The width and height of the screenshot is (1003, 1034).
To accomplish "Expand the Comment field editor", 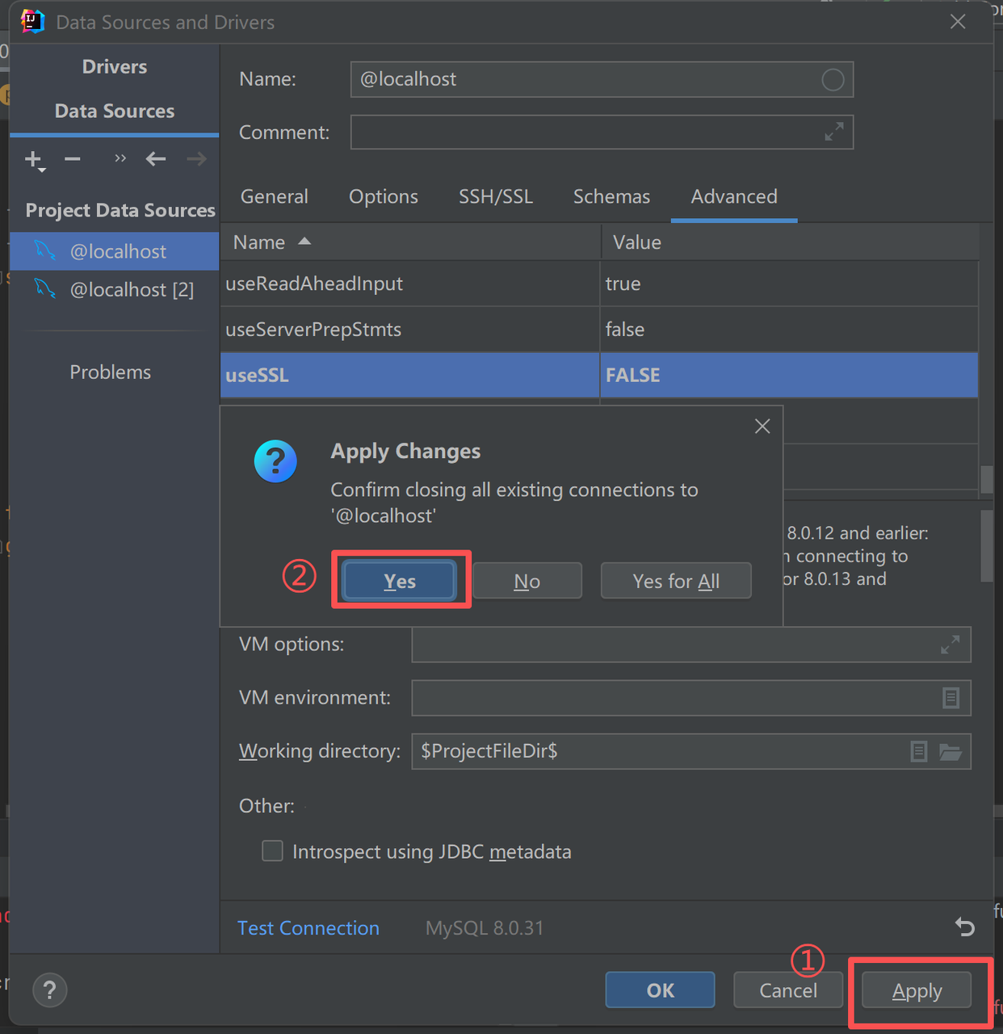I will [834, 132].
